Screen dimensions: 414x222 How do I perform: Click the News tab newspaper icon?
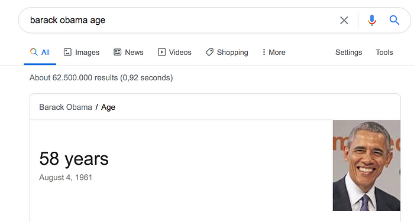click(118, 52)
